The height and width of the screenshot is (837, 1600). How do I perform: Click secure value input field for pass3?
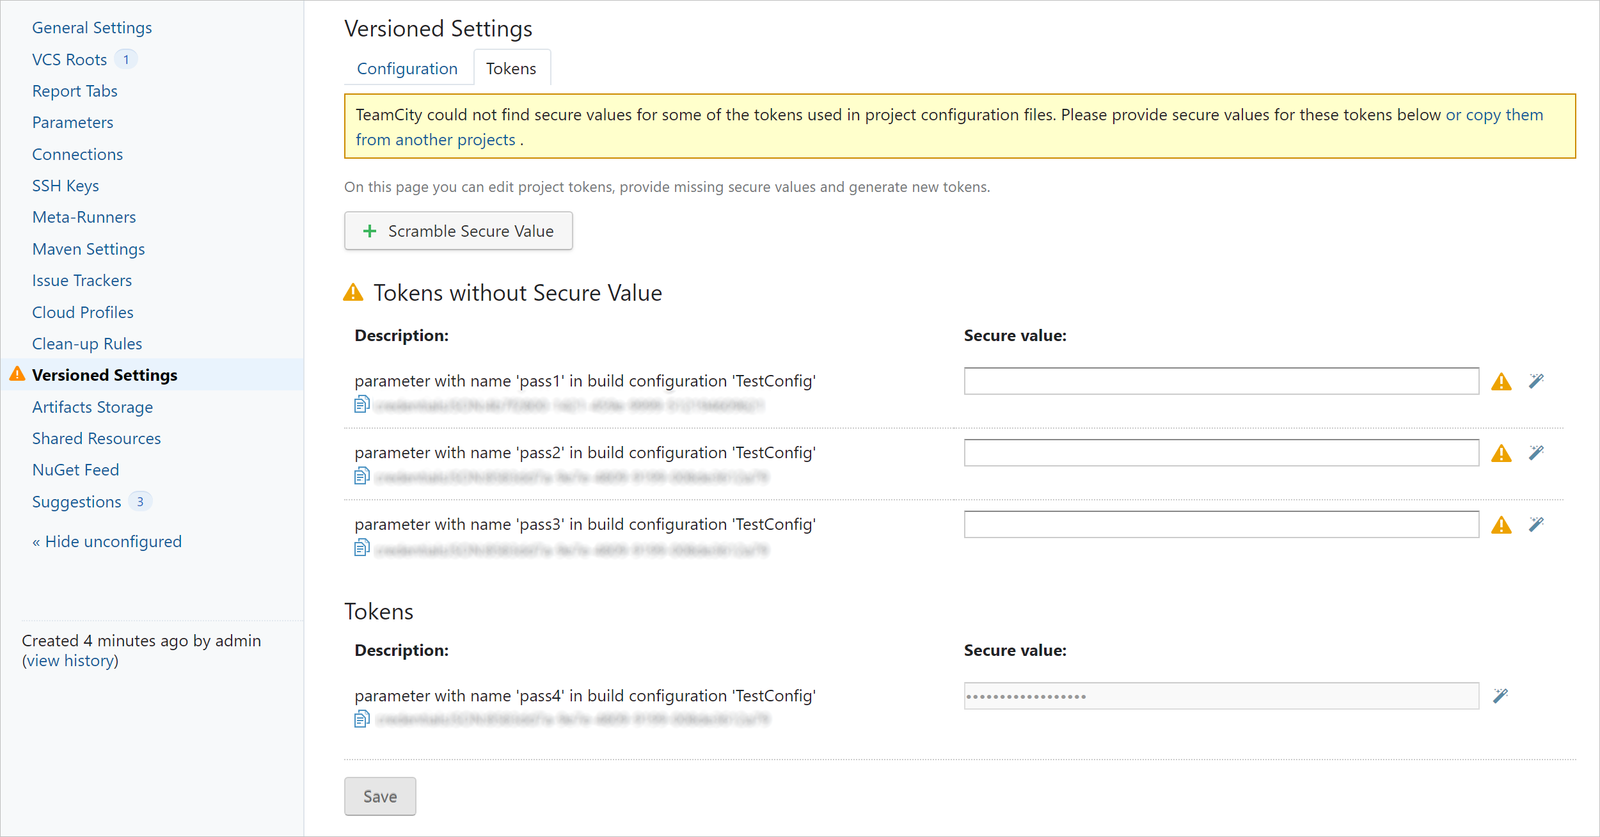1220,525
